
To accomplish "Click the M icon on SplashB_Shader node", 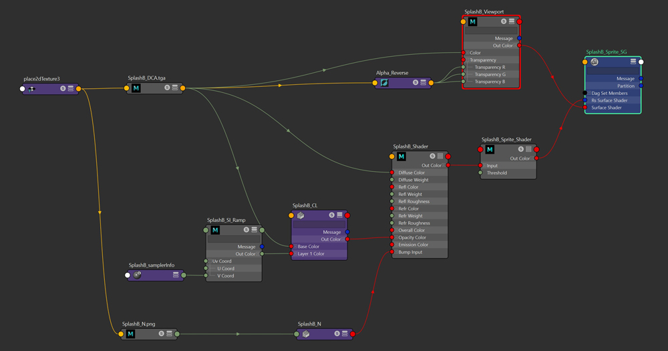I will click(401, 156).
